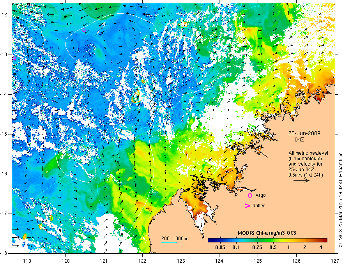Click the 'Altimetric sealevel' caption line
343x265 pixels.
(x=308, y=153)
